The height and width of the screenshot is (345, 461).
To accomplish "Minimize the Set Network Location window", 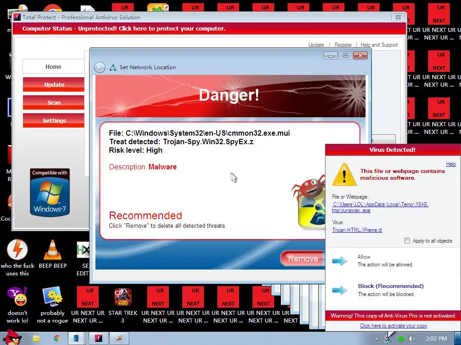I will point(330,55).
